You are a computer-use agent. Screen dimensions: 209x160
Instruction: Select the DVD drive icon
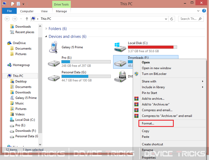120,76
